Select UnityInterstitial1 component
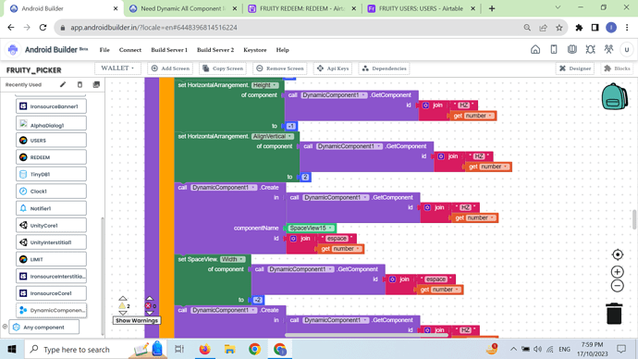 [51, 242]
